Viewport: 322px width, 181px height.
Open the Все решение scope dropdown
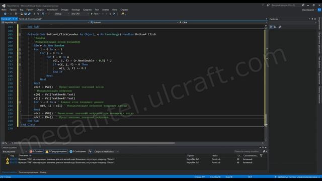tap(14, 151)
